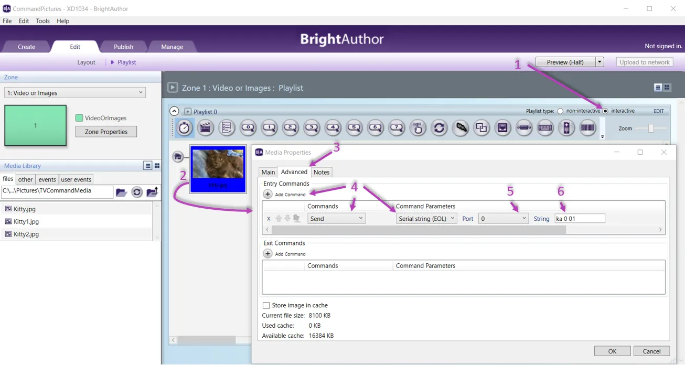
Task: Select the overlapping squares zone message icon
Action: (x=481, y=127)
